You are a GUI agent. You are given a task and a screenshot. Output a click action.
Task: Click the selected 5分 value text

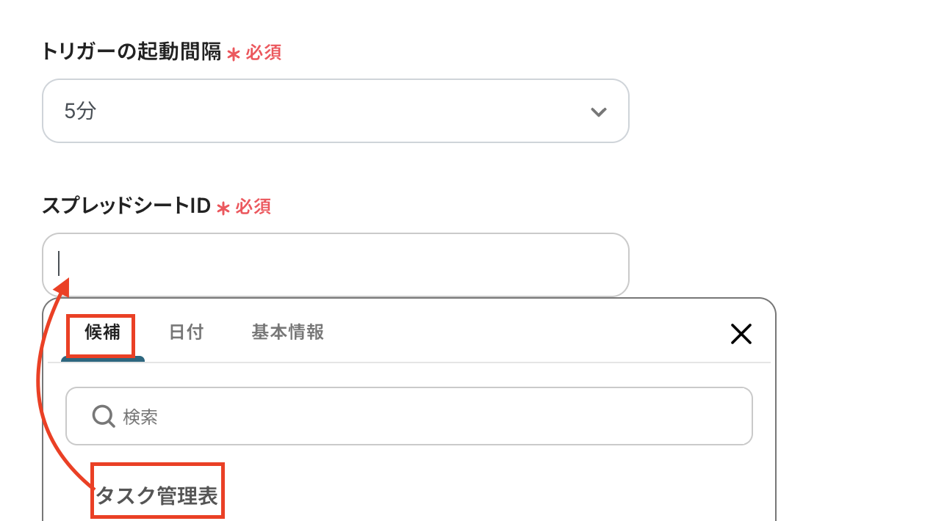[80, 112]
